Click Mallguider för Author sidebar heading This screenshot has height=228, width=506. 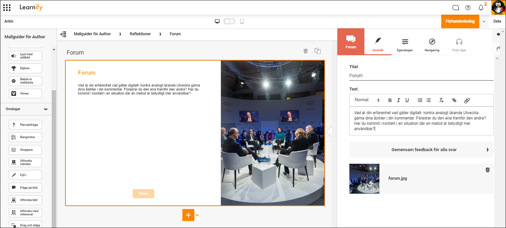coord(25,37)
